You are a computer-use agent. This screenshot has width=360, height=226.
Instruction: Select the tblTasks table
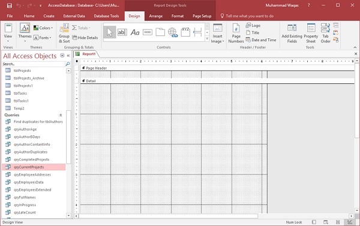click(20, 94)
